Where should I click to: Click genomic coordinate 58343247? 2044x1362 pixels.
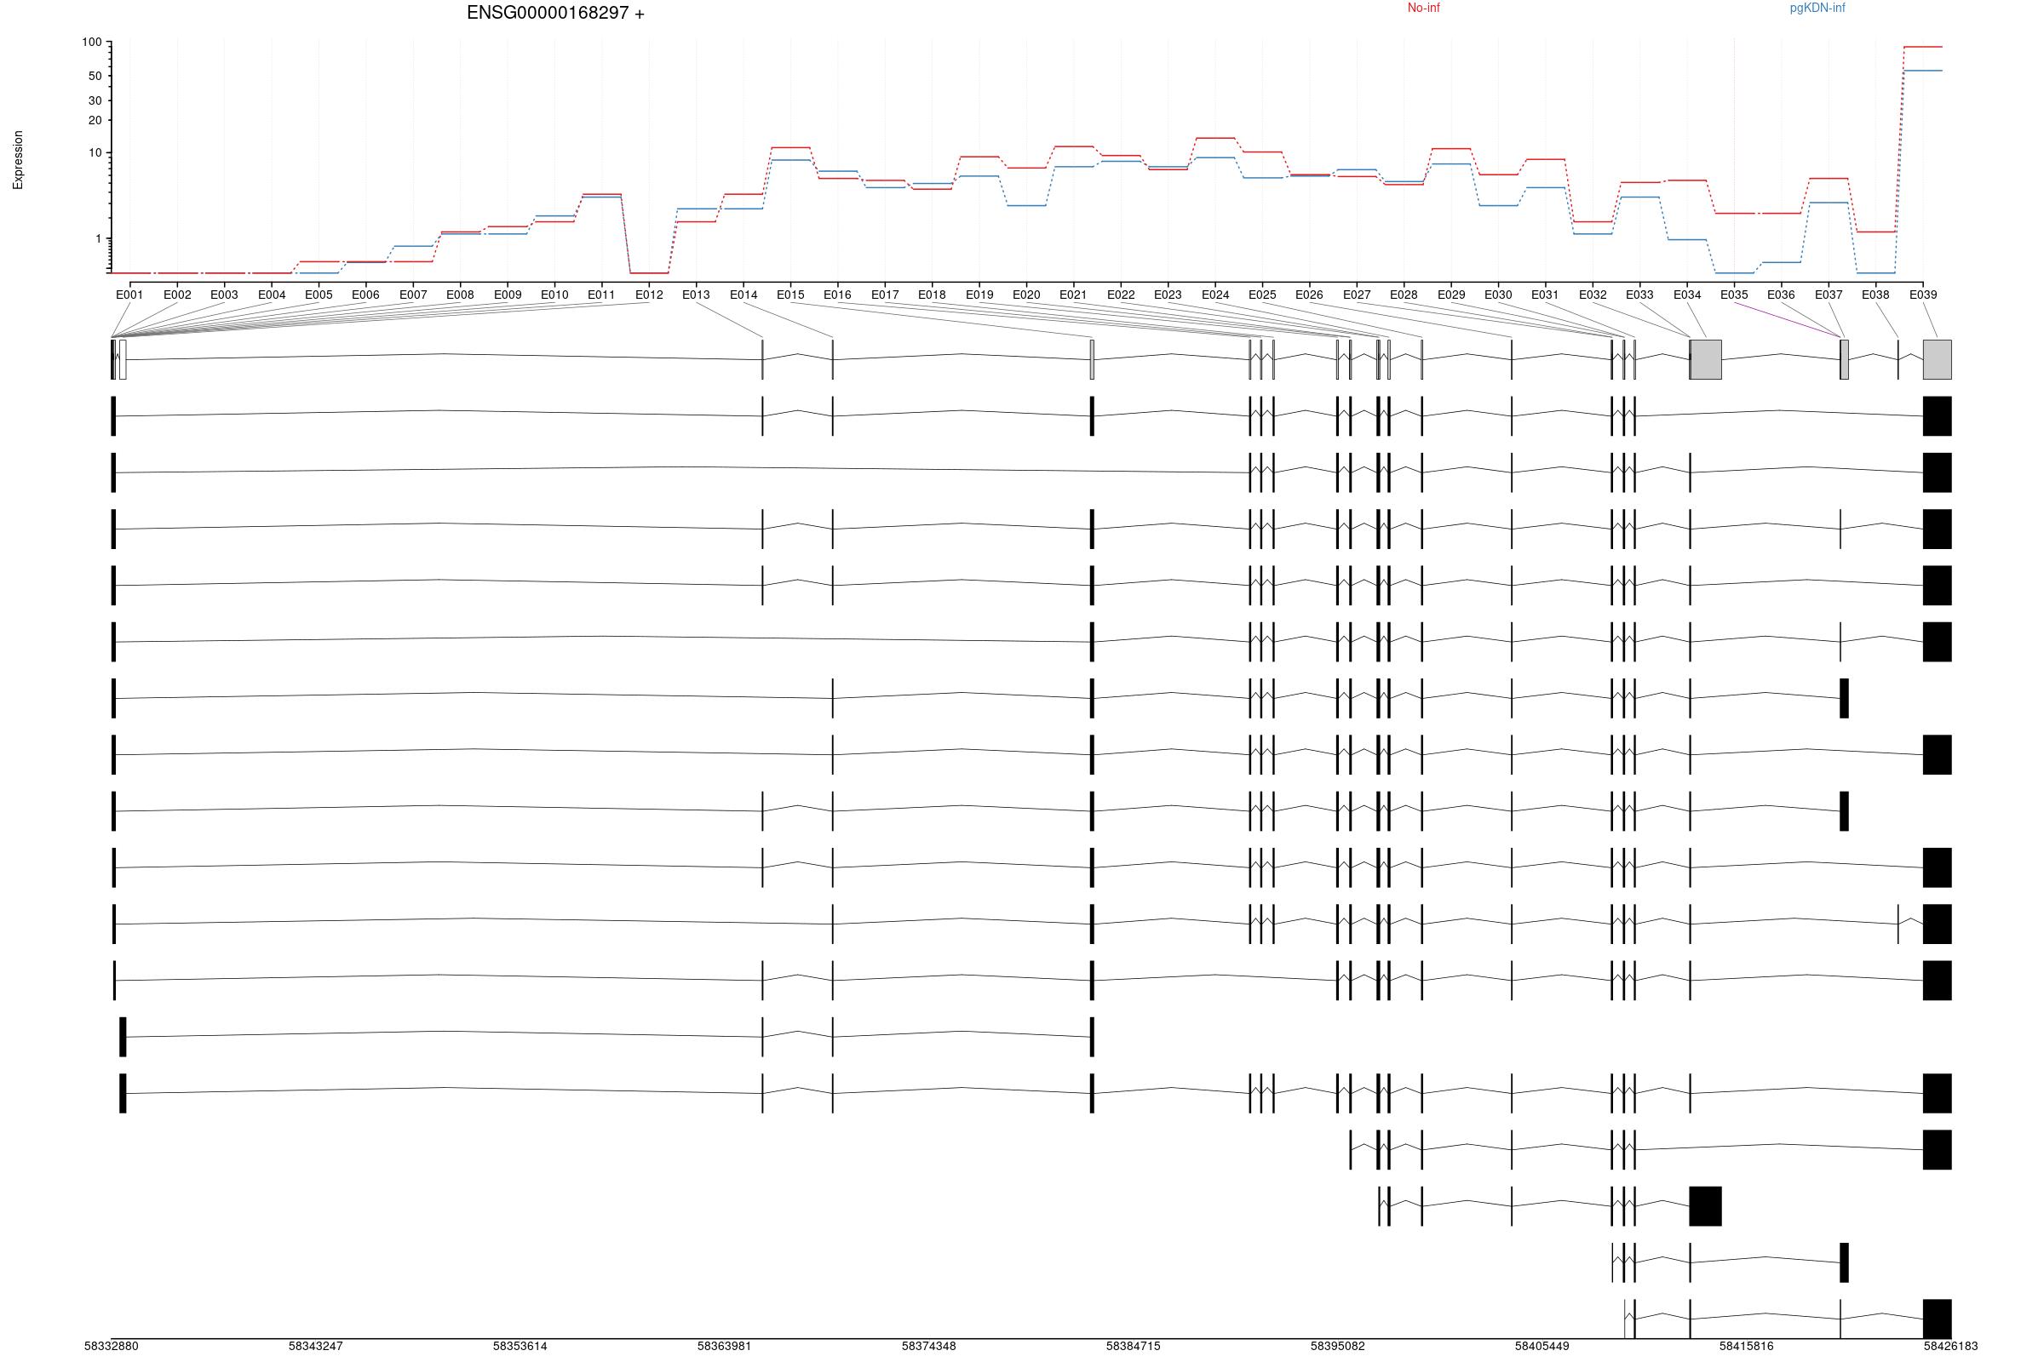click(x=315, y=1347)
